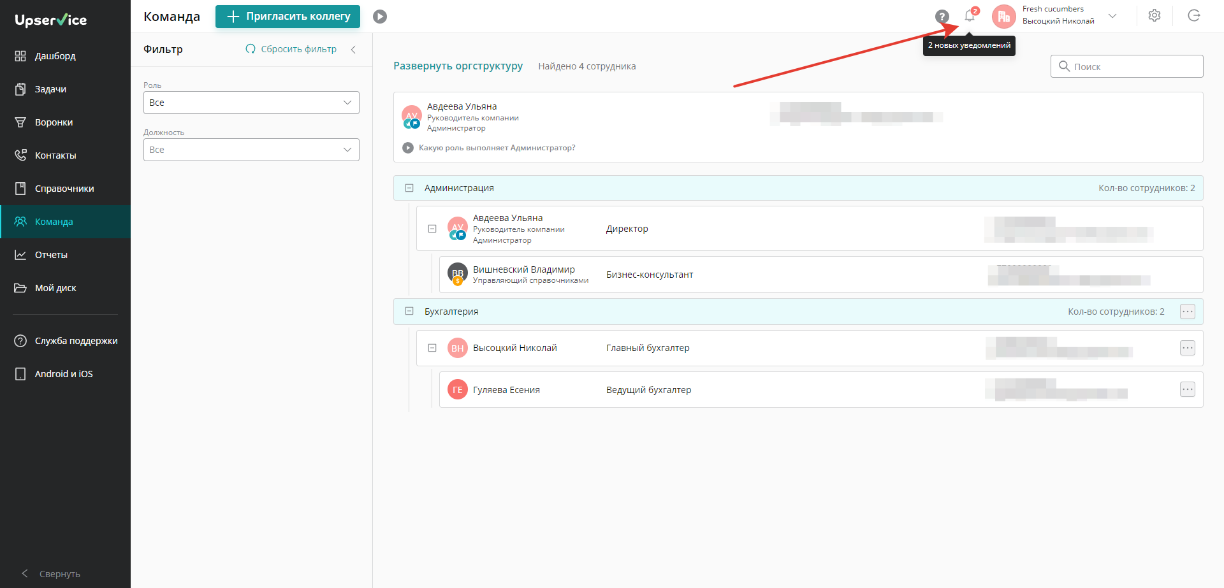Click the mobile device icon in sidebar
Viewport: 1224px width, 588px height.
[20, 374]
